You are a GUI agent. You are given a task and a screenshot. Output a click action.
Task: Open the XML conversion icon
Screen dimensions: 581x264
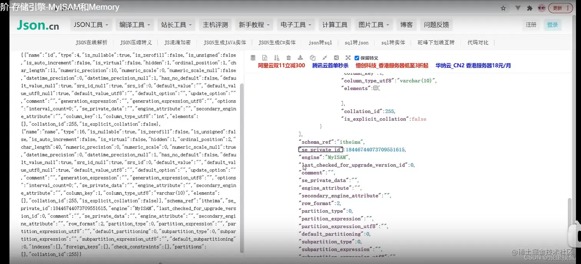coord(265,57)
